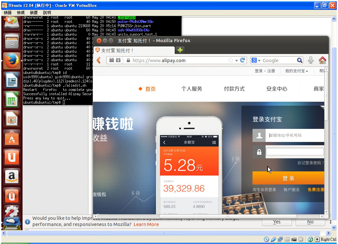Open LibreOffice Calc in the launcher
This screenshot has width=338, height=244.
click(12, 99)
